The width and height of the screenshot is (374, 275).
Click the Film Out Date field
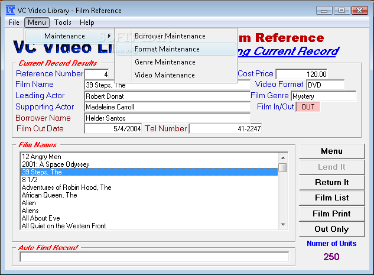coord(113,129)
